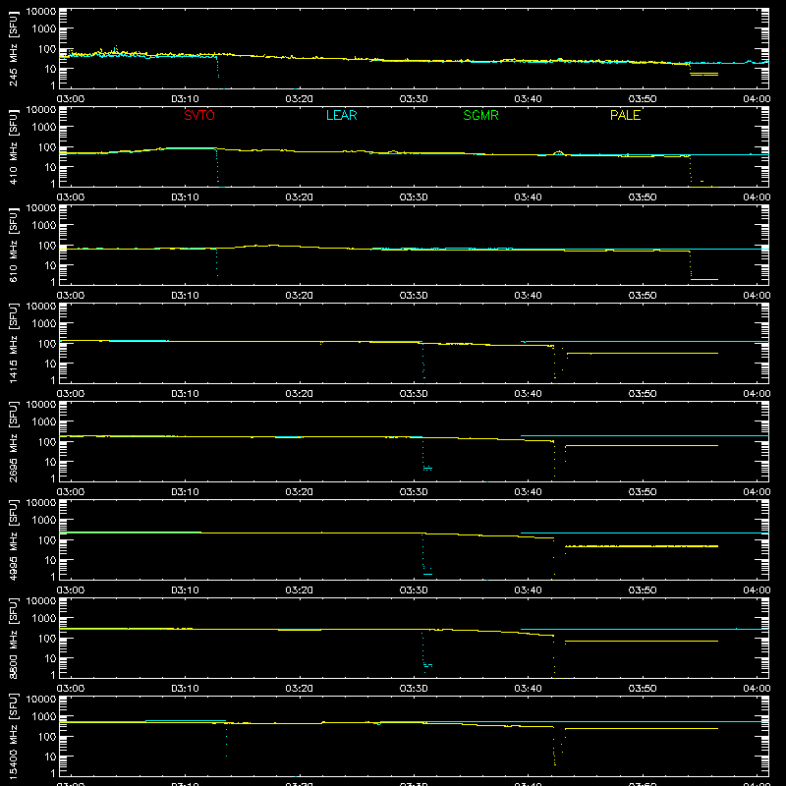The height and width of the screenshot is (786, 786).
Task: Click the 100 y-axis value on the 610 MHz plot
Action: click(47, 246)
